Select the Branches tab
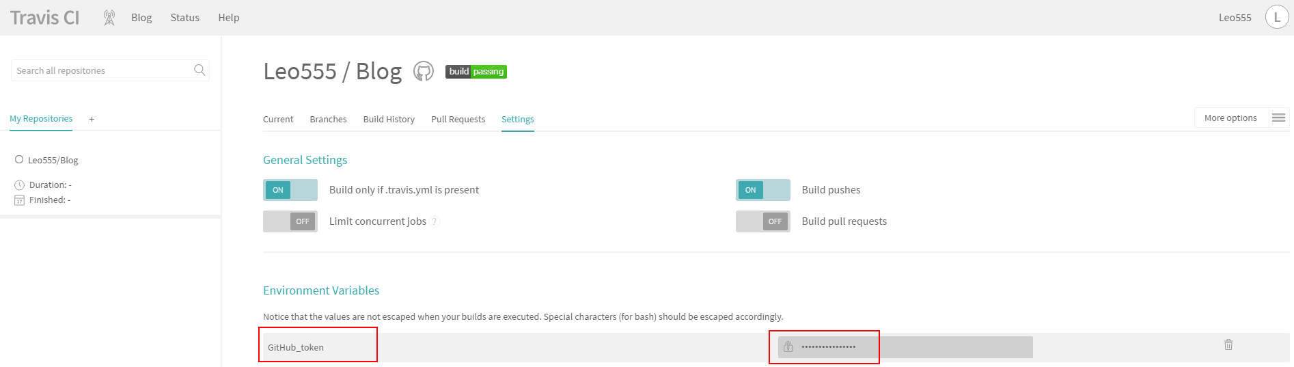Viewport: 1294px width, 367px height. [328, 119]
